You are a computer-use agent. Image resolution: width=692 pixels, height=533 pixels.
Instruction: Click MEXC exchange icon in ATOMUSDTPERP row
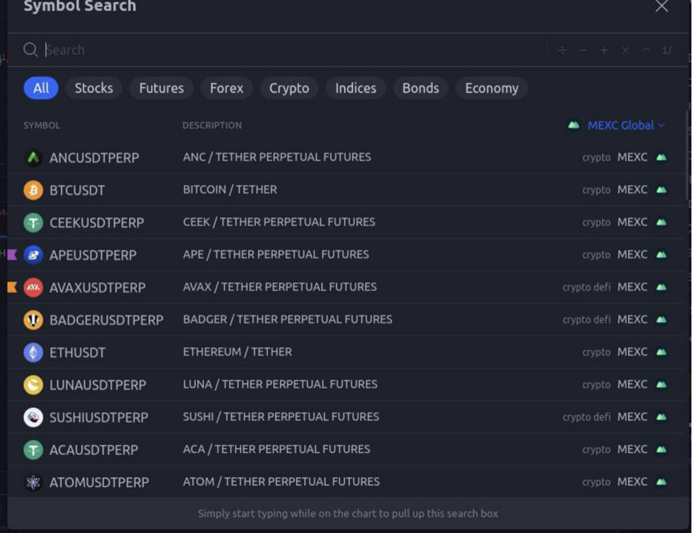pos(661,482)
